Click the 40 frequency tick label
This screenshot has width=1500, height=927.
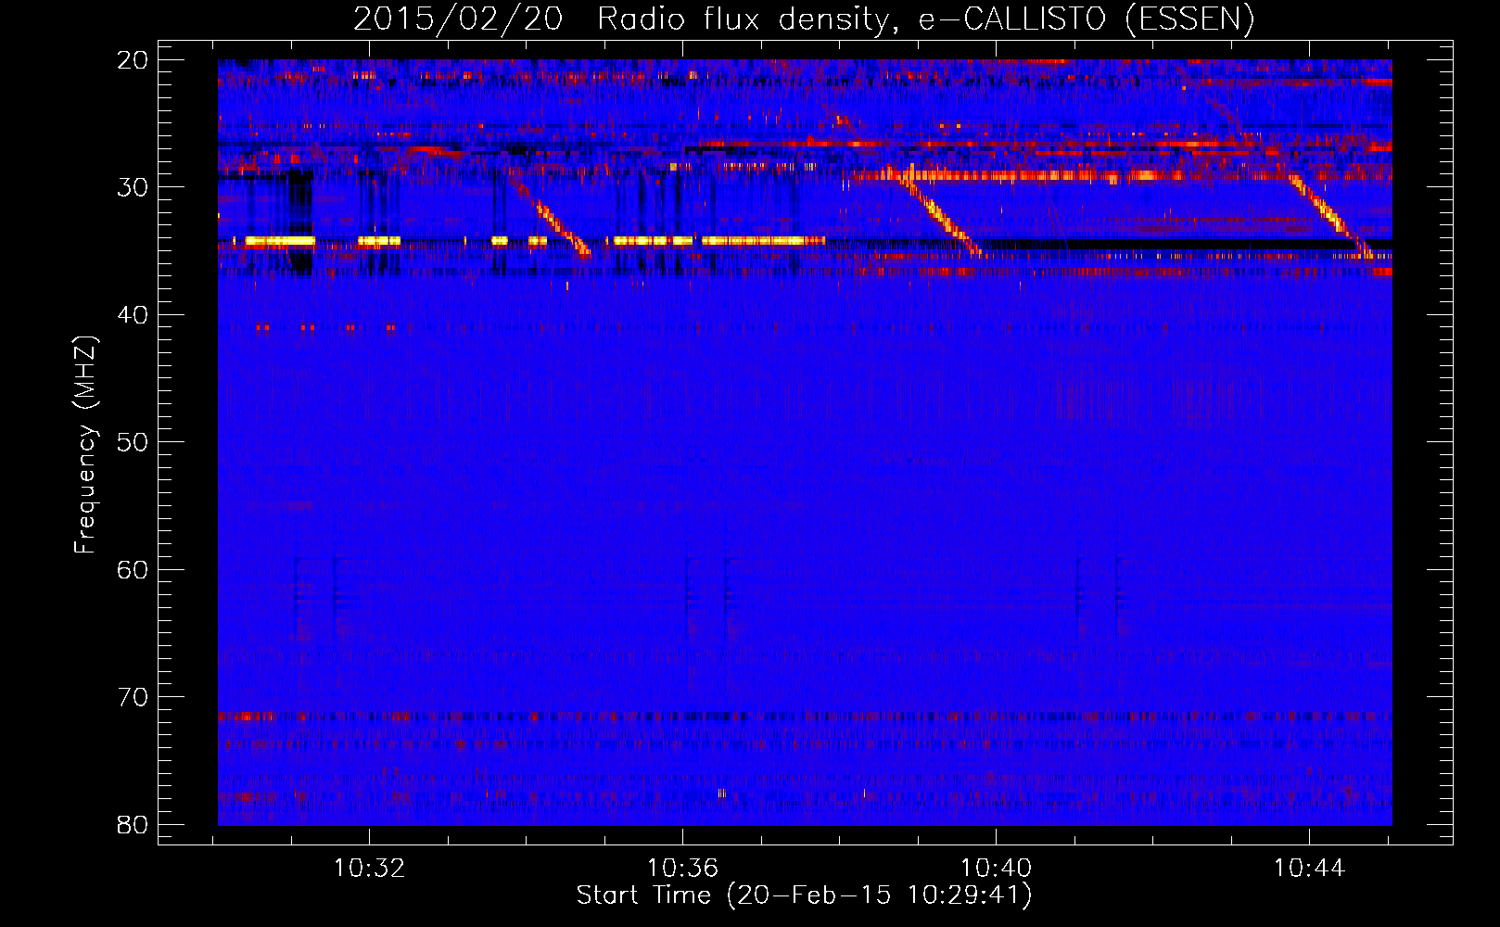[x=133, y=315]
